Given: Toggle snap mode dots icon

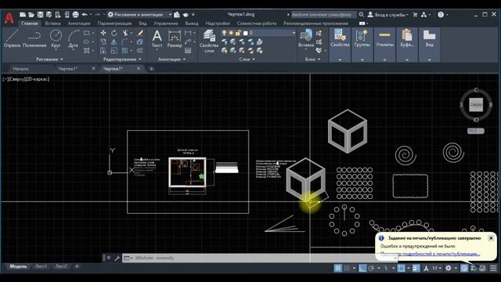Looking at the screenshot, I should [347, 268].
